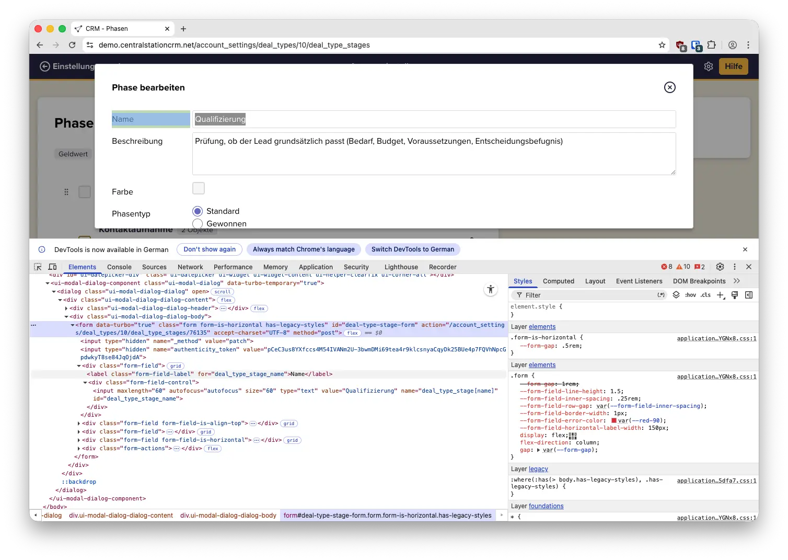The width and height of the screenshot is (788, 560).
Task: Choose the Gewonnen radio option
Action: [198, 224]
